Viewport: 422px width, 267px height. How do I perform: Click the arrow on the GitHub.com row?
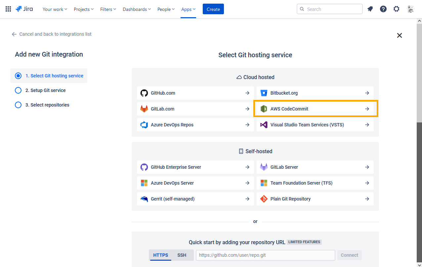coord(247,93)
